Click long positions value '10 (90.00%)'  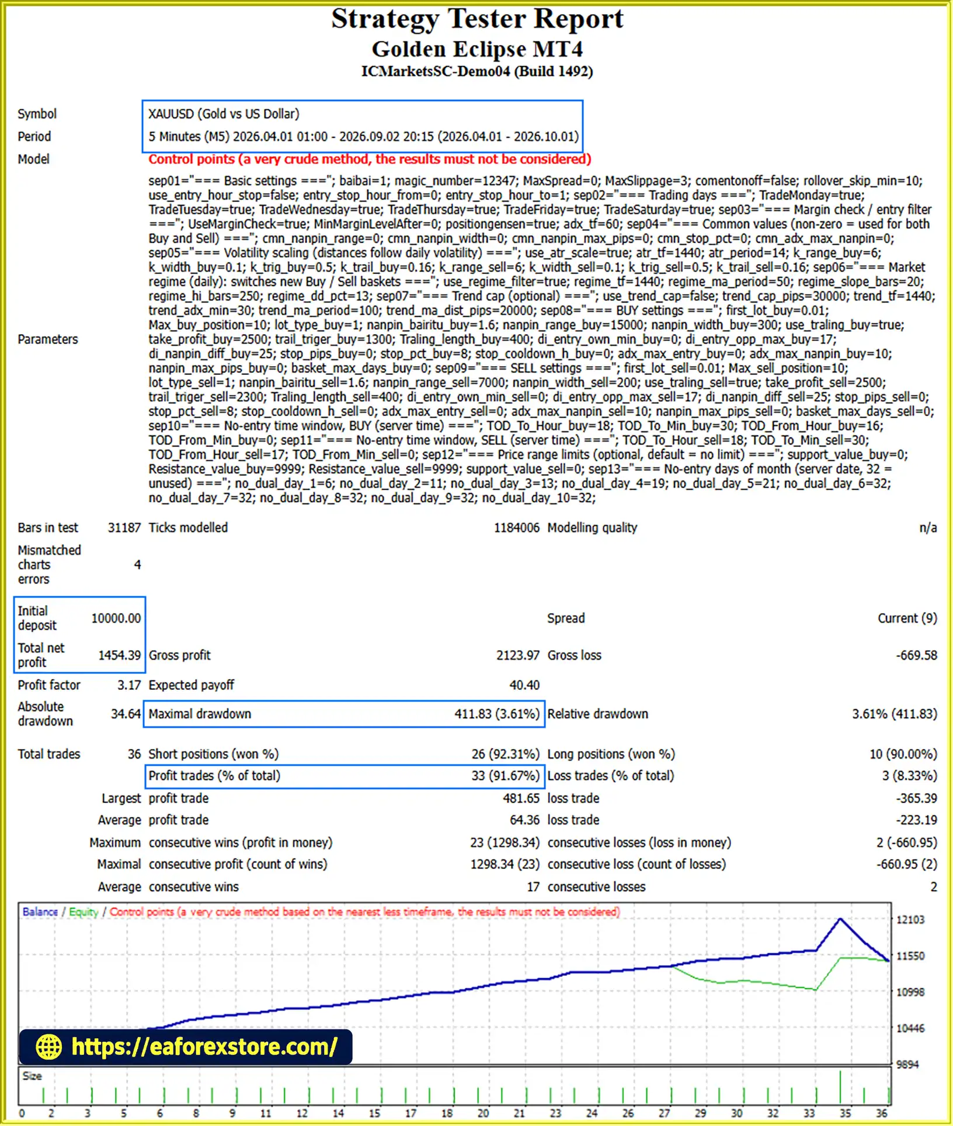(x=903, y=755)
